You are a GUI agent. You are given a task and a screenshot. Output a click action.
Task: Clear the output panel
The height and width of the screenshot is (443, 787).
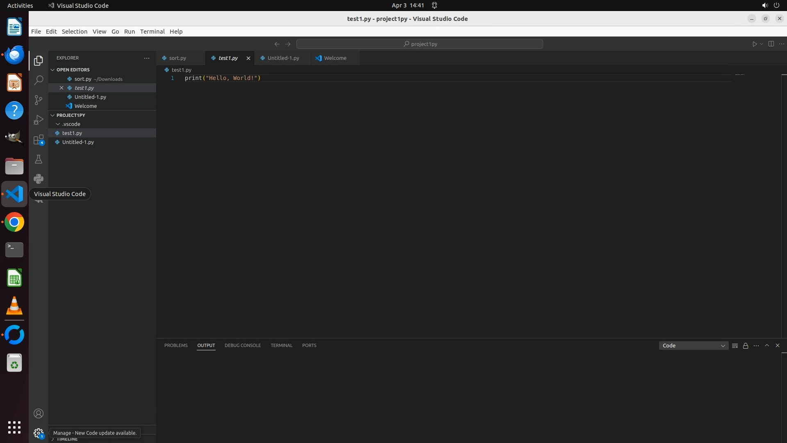click(735, 346)
